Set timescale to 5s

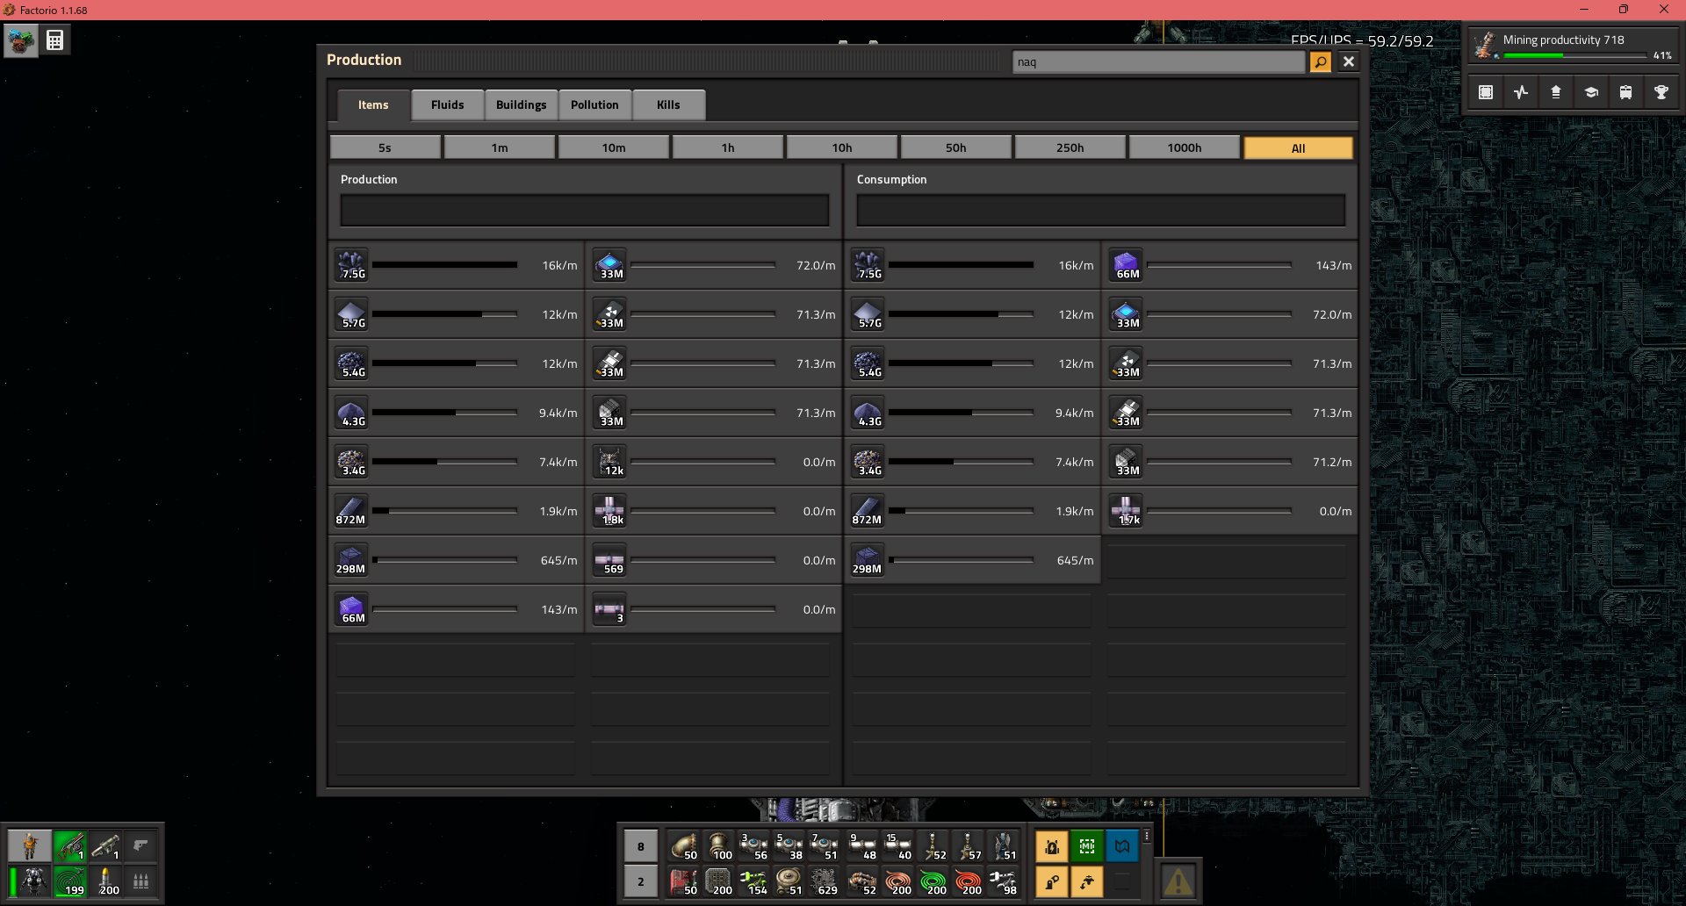[385, 147]
